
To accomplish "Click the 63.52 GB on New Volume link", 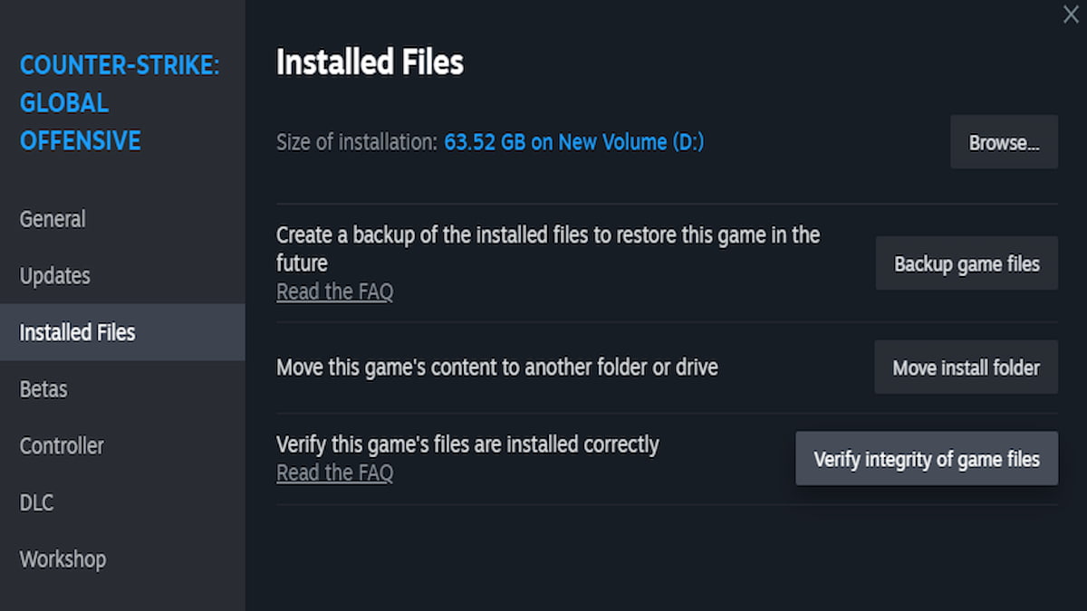I will pyautogui.click(x=573, y=142).
